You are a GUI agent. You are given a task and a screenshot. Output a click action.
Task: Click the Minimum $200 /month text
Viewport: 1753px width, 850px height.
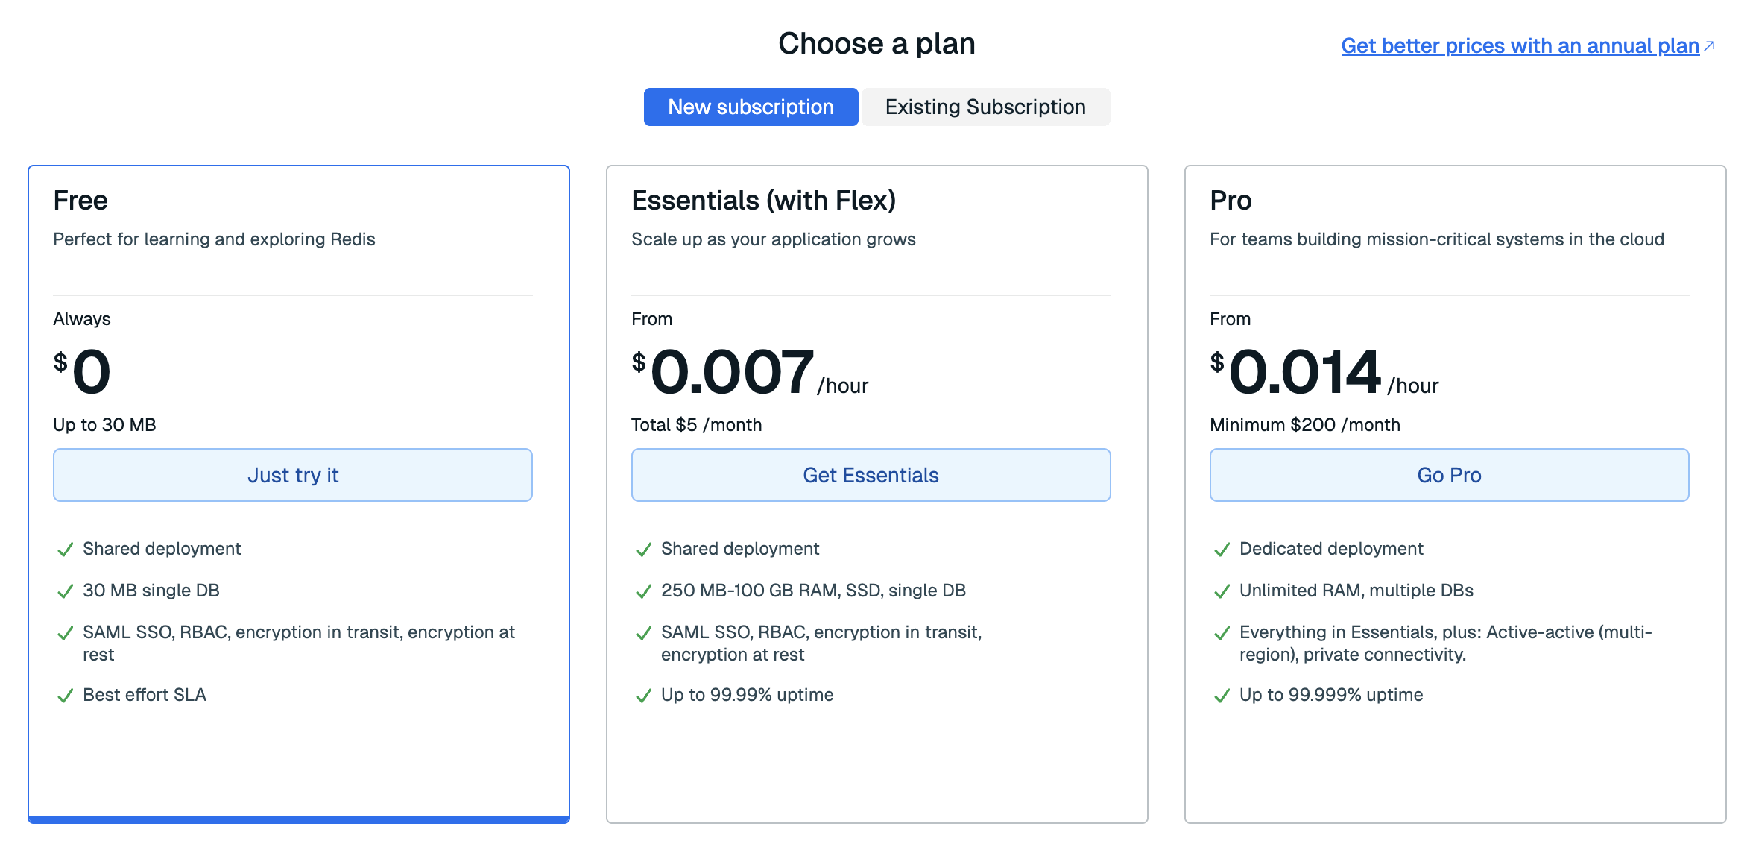pos(1304,425)
